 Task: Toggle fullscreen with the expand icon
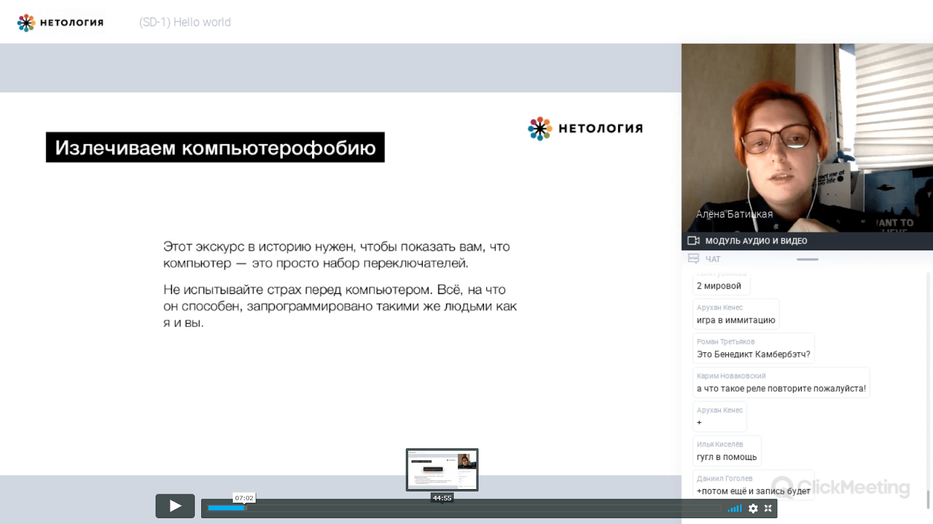coord(768,508)
